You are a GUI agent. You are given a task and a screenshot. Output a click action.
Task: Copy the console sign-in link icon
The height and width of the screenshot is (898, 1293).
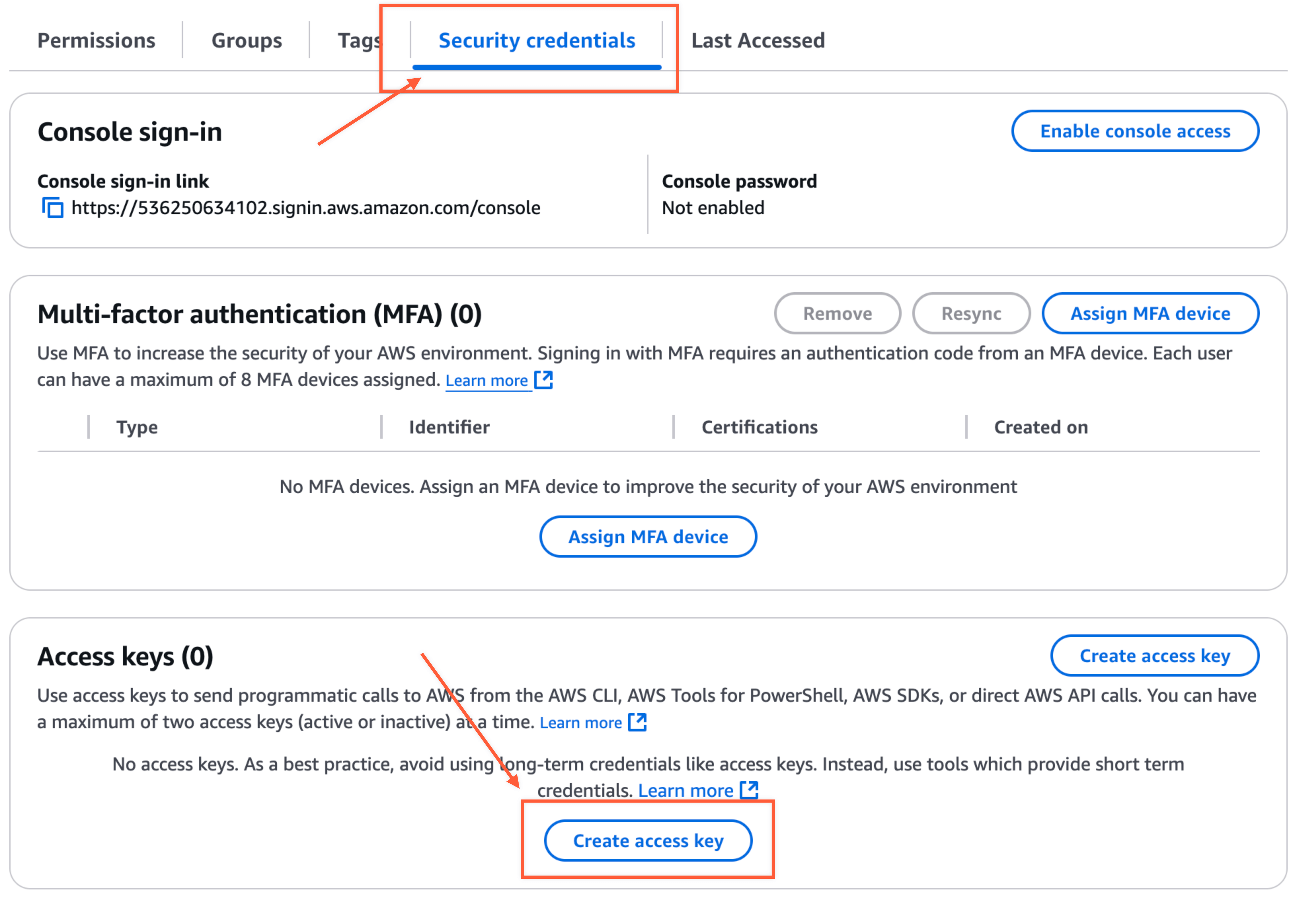(x=53, y=207)
